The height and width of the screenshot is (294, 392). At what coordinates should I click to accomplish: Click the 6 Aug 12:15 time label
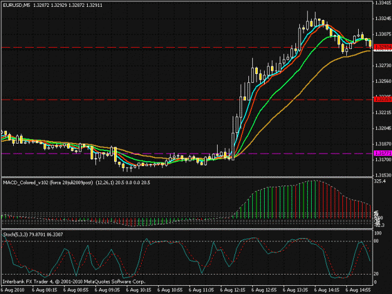pyautogui.click(x=233, y=290)
